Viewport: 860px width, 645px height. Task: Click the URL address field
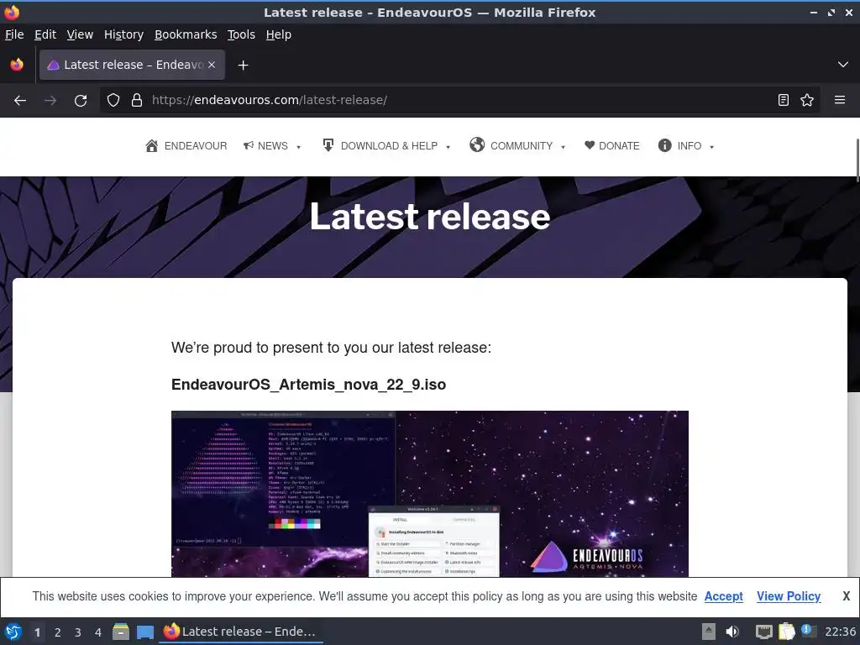coord(461,101)
